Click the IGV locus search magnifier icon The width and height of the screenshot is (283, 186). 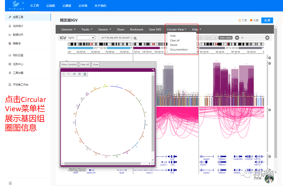[135, 38]
